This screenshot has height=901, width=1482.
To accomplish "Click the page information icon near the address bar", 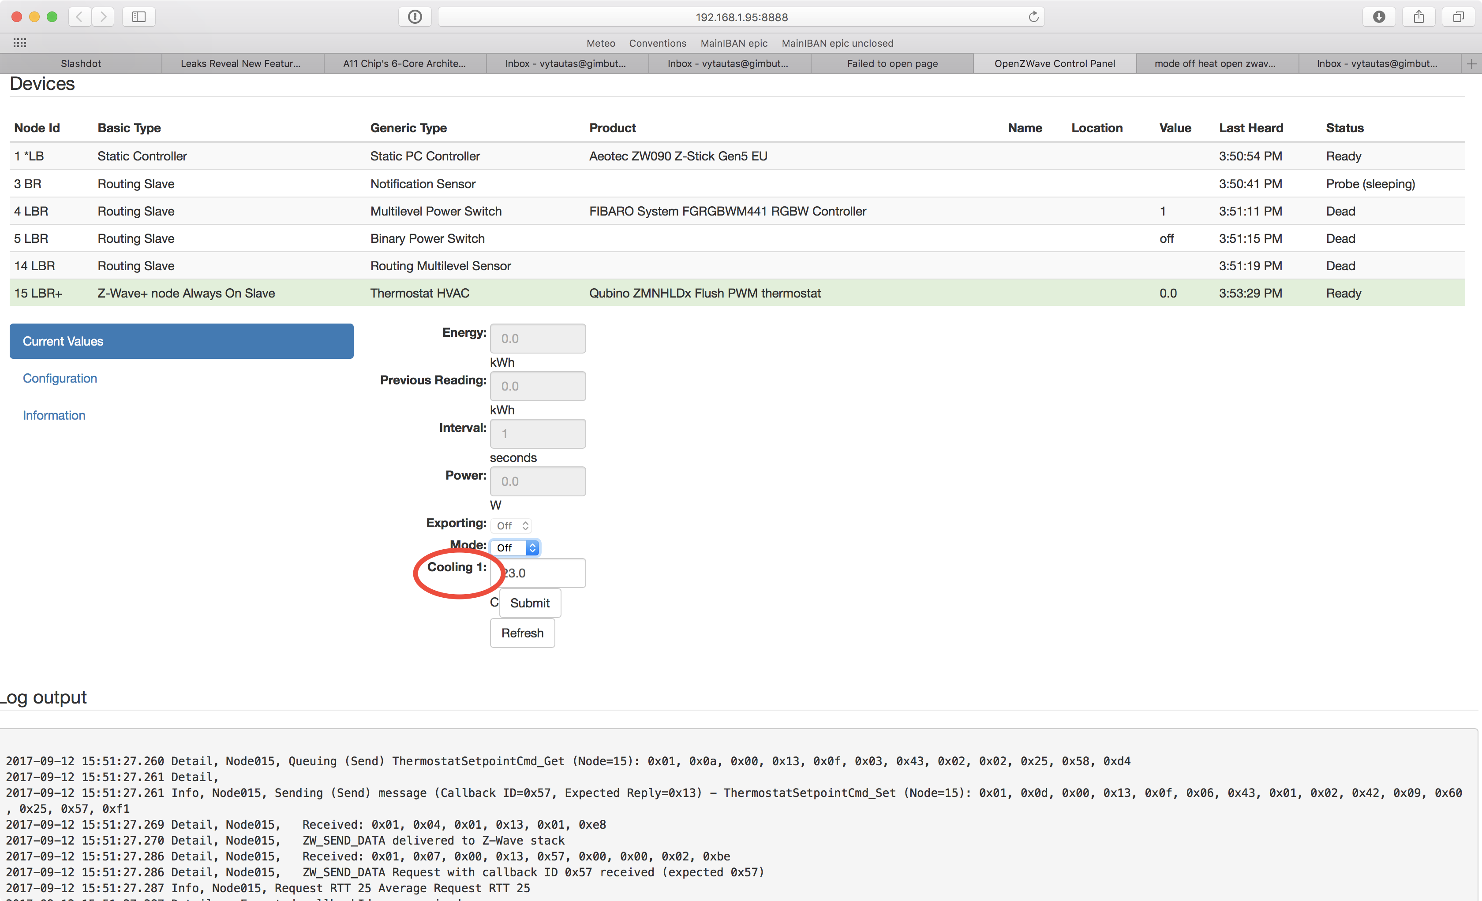I will [x=415, y=17].
